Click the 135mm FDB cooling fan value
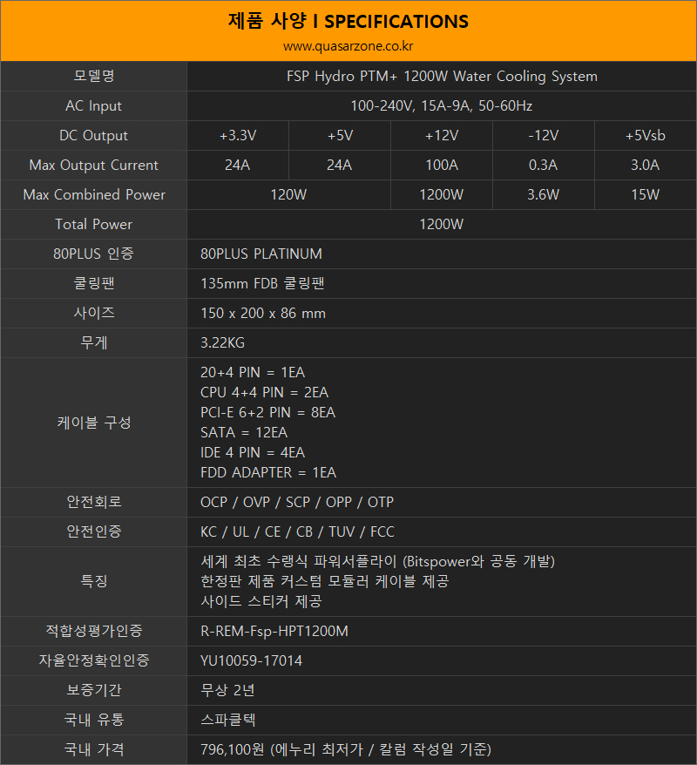The width and height of the screenshot is (697, 765). (x=262, y=284)
